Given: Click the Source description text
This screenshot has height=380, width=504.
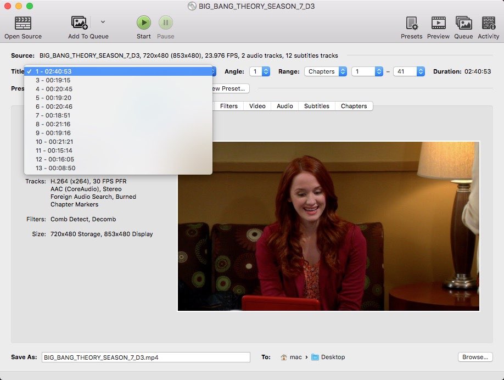Looking at the screenshot, I should point(189,55).
